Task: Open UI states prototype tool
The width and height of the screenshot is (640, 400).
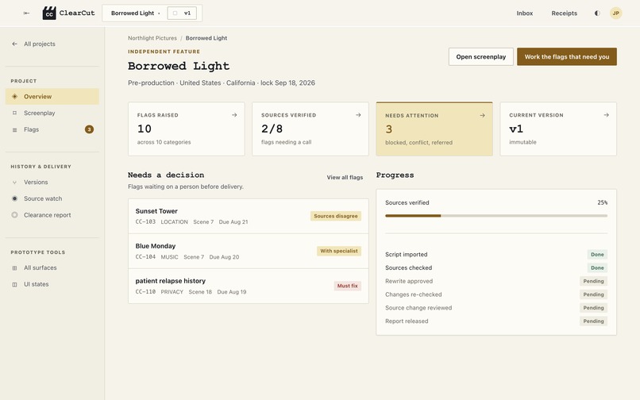Action: 52,284
